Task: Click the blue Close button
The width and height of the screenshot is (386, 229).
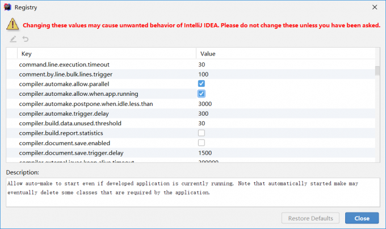Action: 362,218
